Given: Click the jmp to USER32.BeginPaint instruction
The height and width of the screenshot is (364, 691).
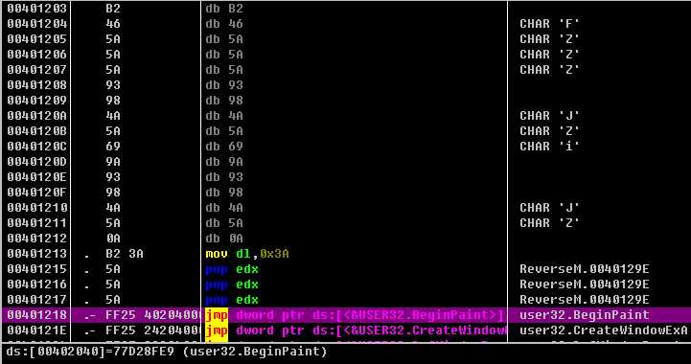Looking at the screenshot, I should pyautogui.click(x=355, y=315).
